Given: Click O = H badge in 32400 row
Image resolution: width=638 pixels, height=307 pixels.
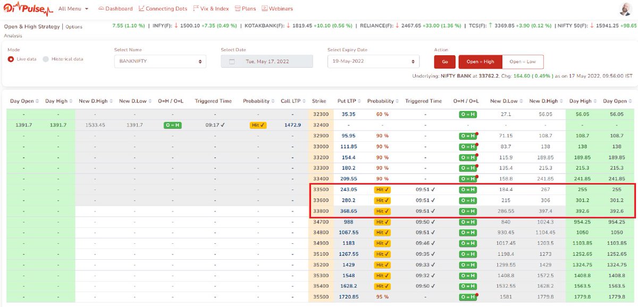Looking at the screenshot, I should (x=172, y=125).
